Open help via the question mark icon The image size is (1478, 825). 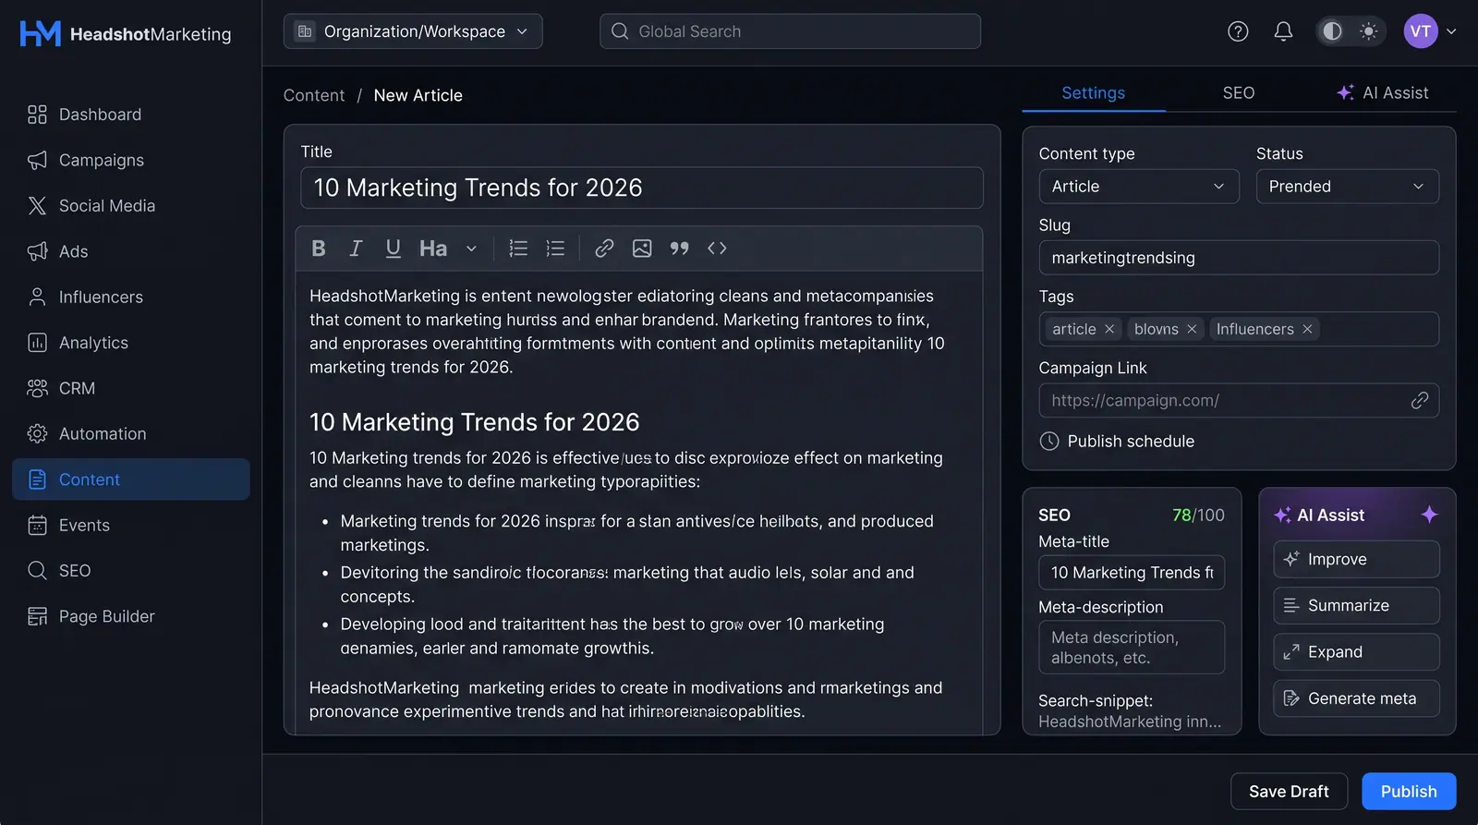[1238, 31]
